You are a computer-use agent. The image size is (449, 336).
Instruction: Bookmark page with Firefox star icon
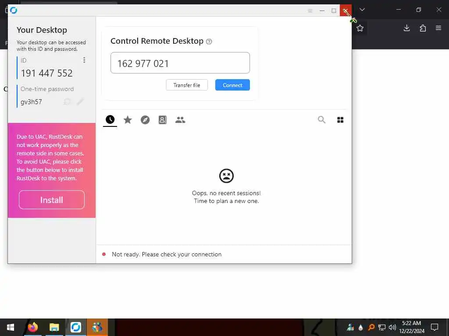360,28
